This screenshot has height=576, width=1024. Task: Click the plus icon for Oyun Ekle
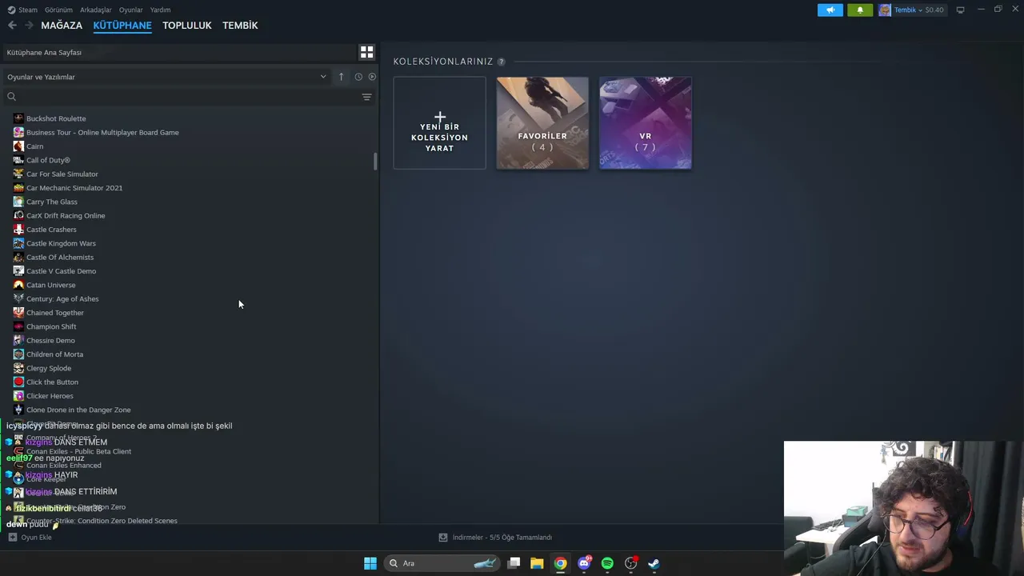[12, 538]
